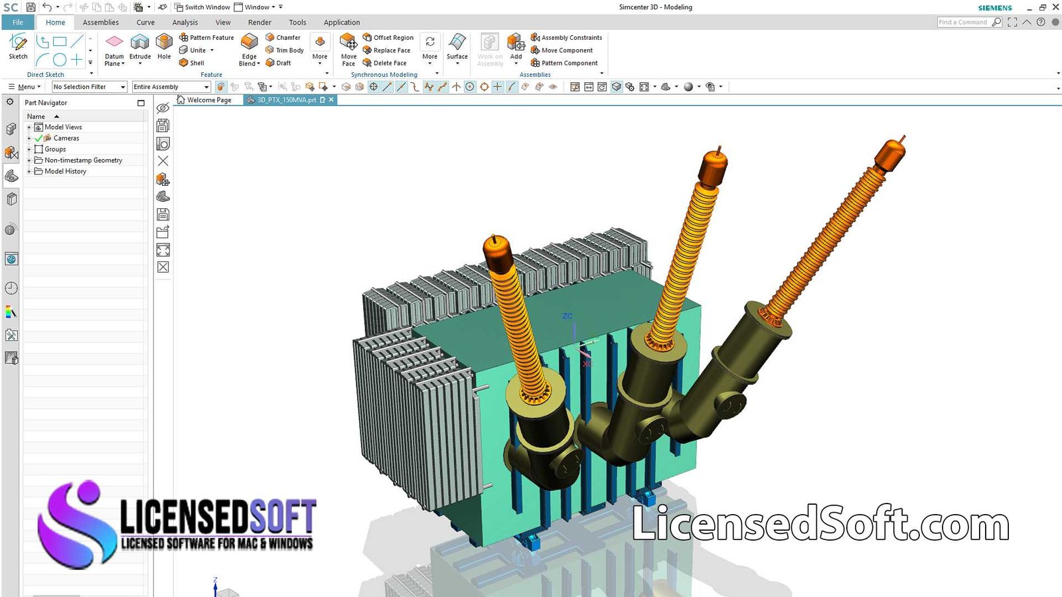Click the show/hide eye icon in viewport toolbar

point(163,107)
